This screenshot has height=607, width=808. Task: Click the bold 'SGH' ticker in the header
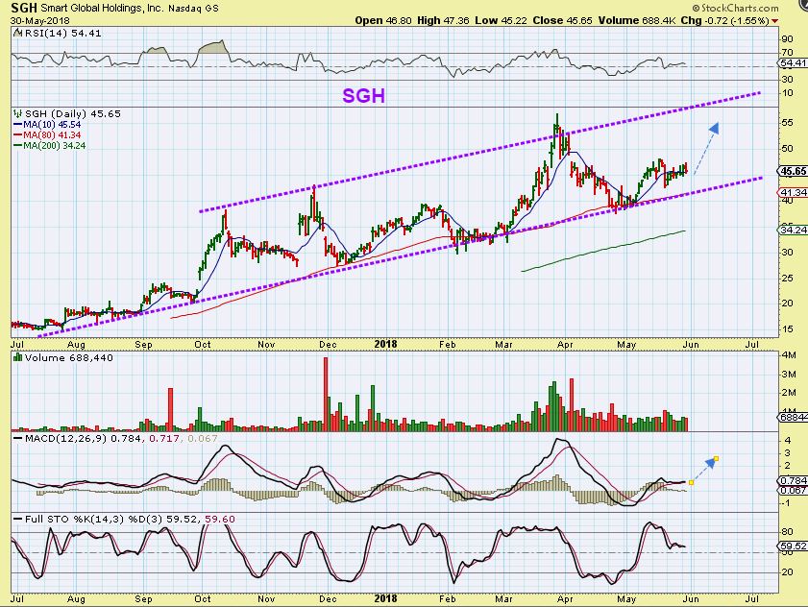click(x=24, y=9)
